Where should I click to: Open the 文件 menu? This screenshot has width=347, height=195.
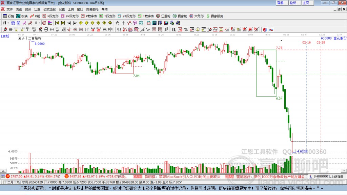(9, 9)
